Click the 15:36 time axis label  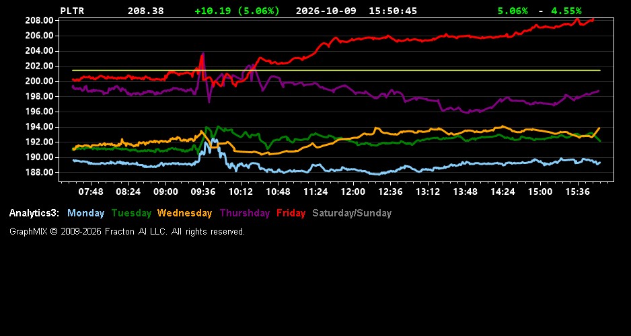coord(578,192)
